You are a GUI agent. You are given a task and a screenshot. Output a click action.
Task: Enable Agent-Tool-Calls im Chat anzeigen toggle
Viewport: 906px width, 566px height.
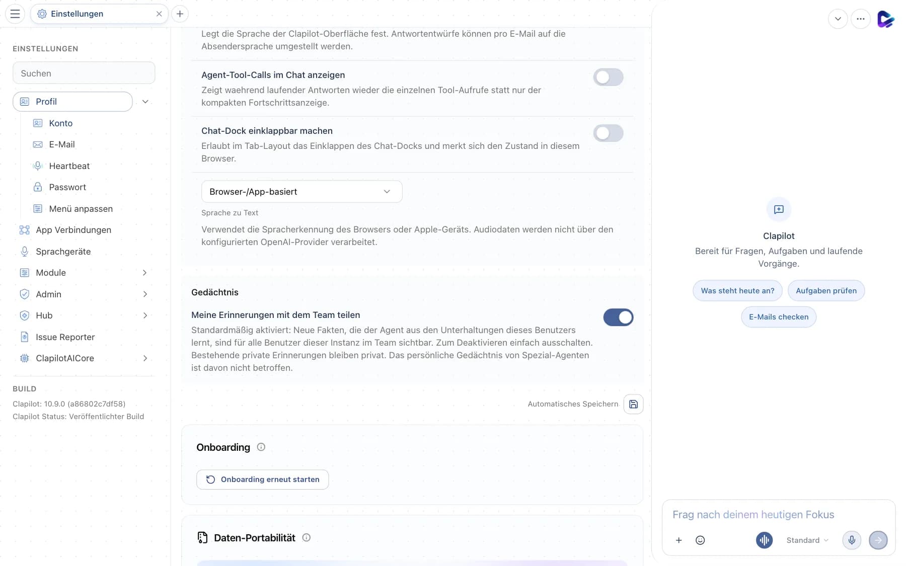608,77
